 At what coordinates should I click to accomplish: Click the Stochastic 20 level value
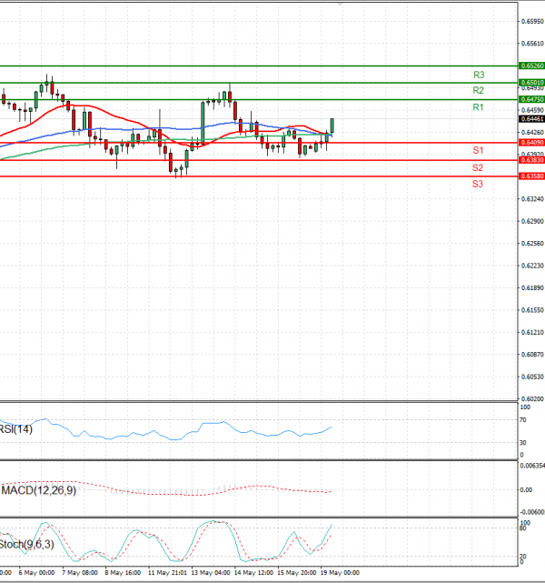[522, 557]
